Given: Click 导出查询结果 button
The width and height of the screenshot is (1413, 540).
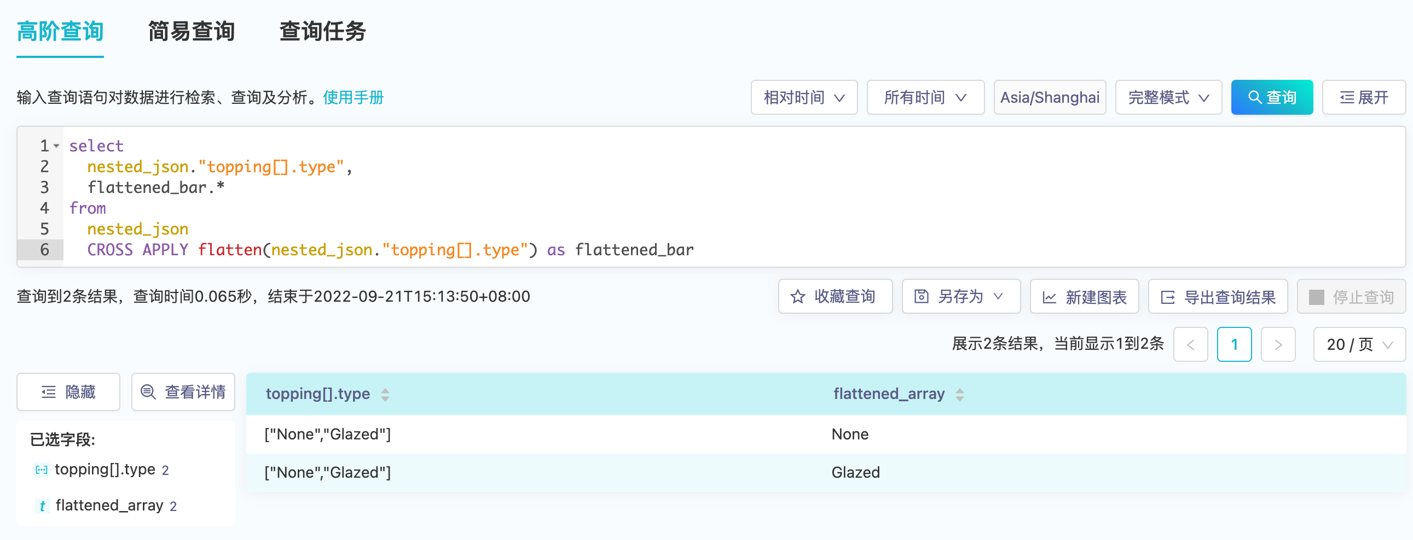Looking at the screenshot, I should pos(1218,297).
